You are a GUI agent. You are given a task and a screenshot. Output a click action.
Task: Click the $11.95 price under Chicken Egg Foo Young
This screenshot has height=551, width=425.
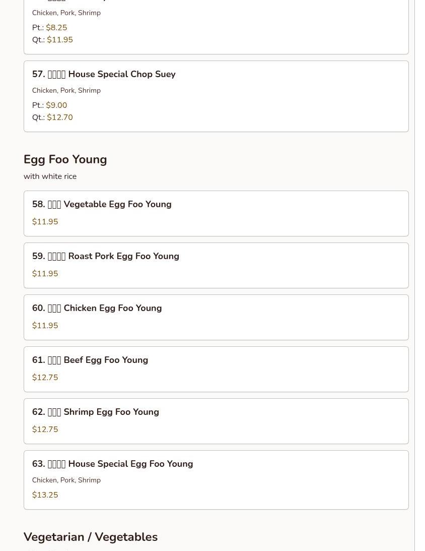[x=45, y=326]
